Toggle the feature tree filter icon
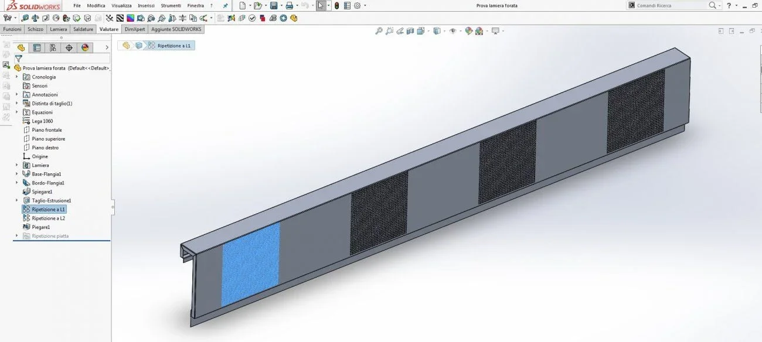 point(19,59)
